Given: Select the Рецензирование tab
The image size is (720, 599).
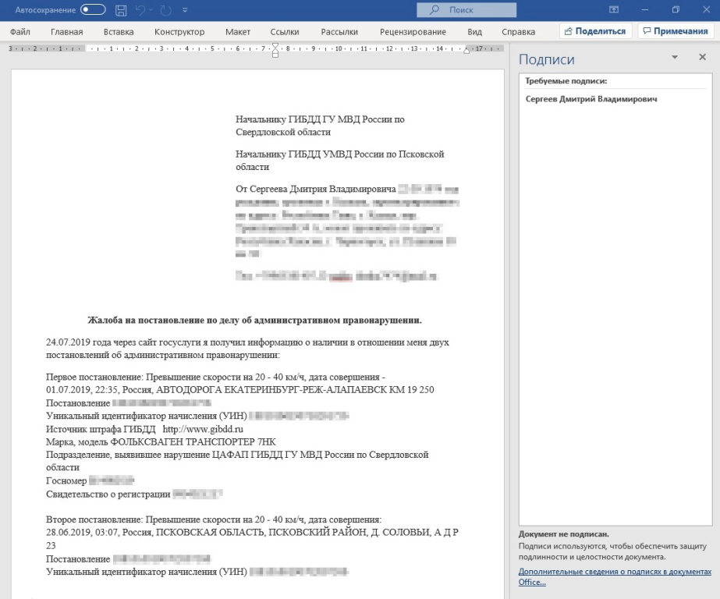Looking at the screenshot, I should [x=413, y=32].
